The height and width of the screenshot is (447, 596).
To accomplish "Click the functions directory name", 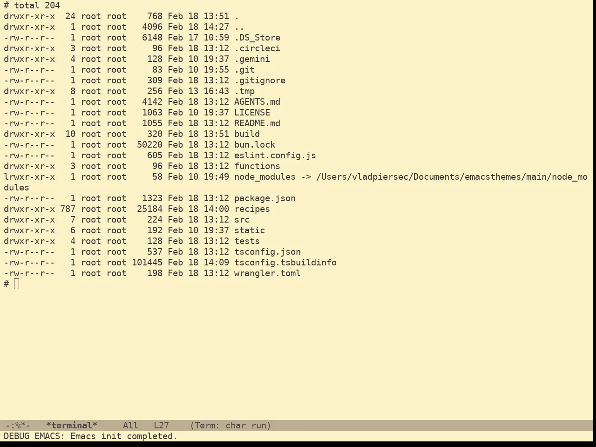I will coord(257,166).
